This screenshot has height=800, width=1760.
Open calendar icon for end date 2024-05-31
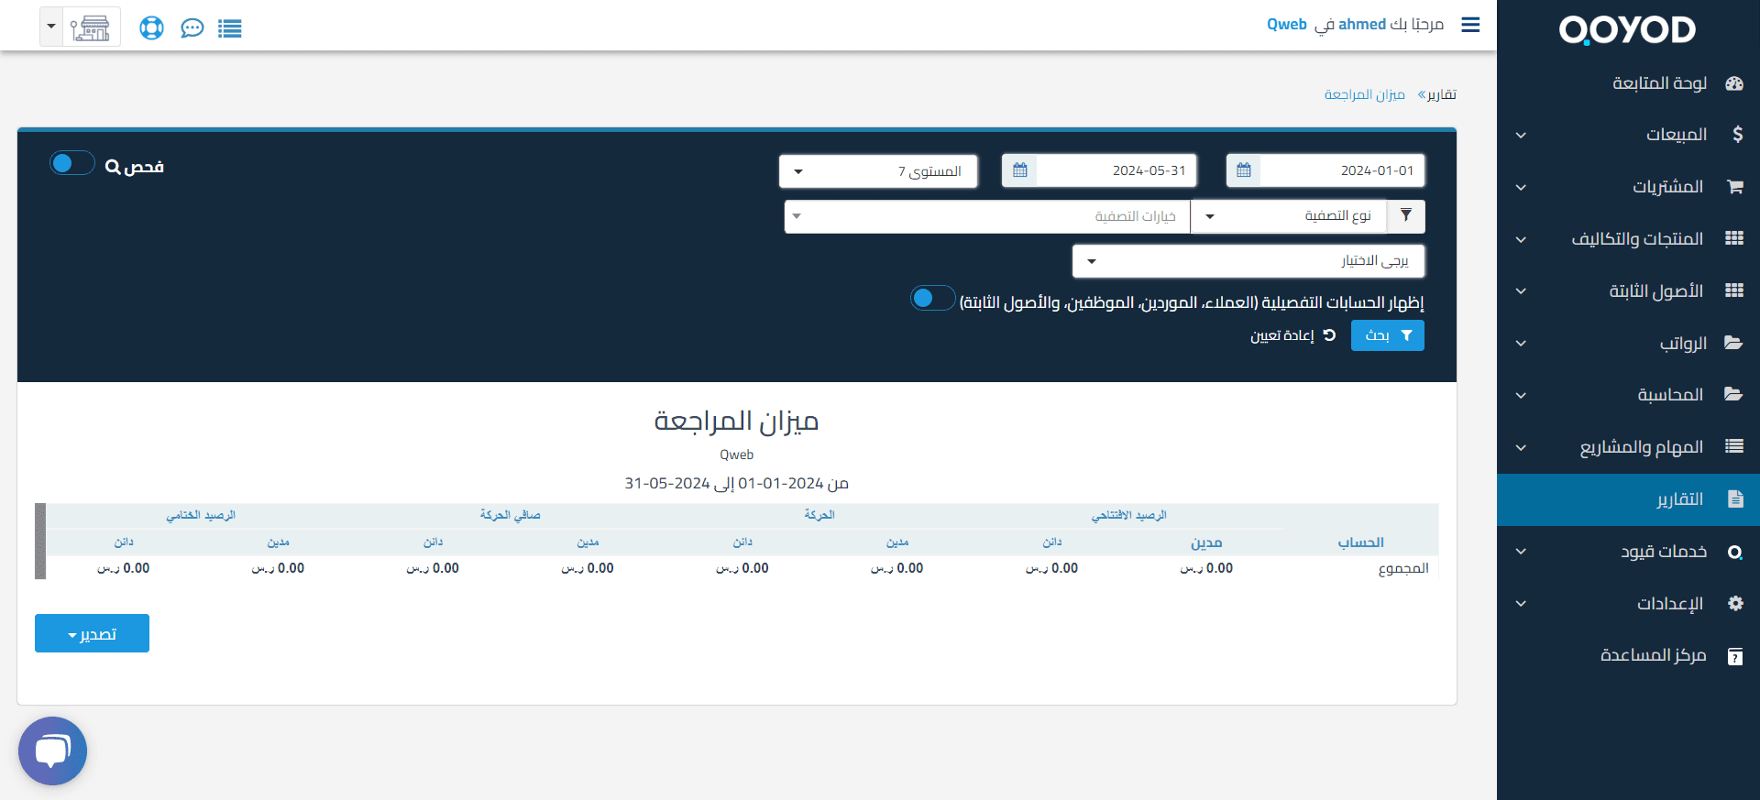tap(1020, 170)
